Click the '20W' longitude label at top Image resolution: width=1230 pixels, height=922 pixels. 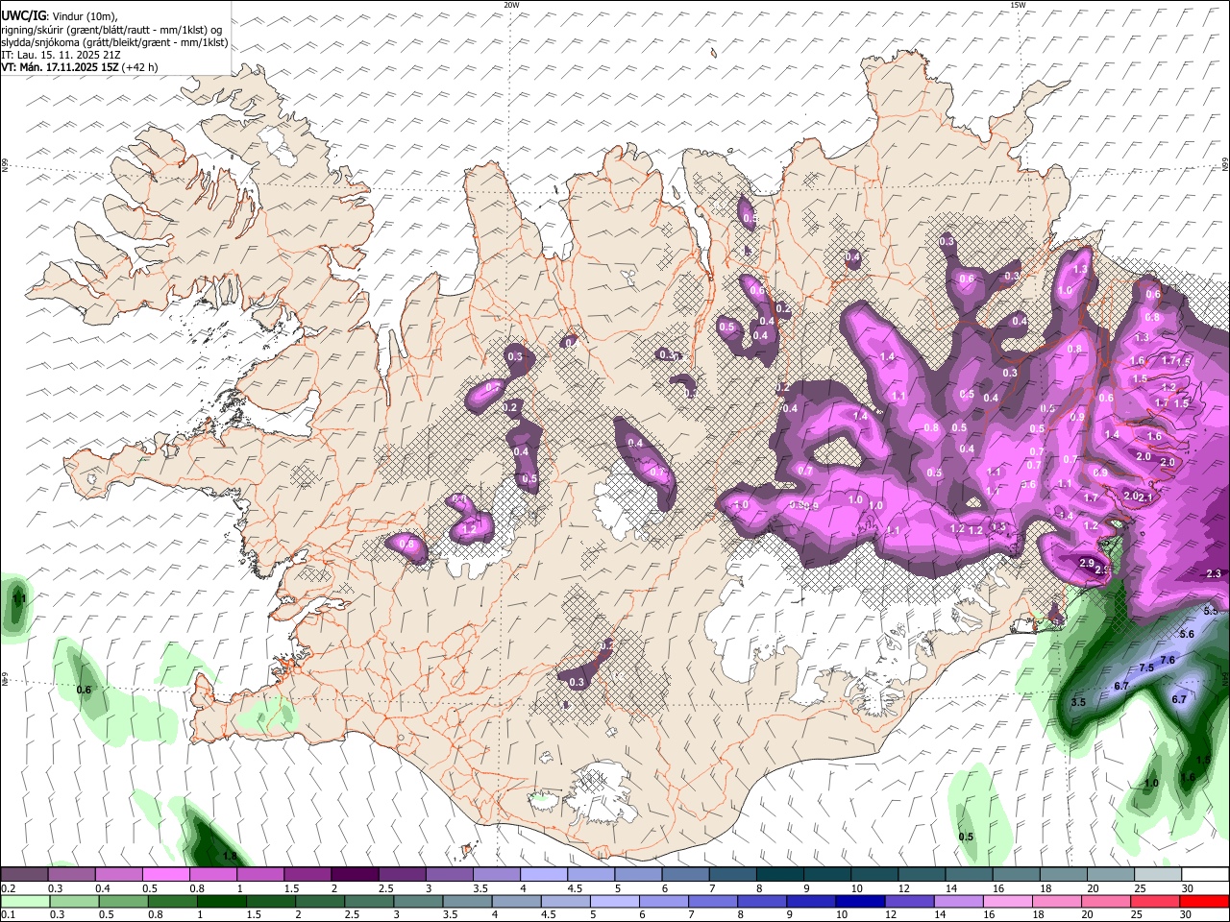pos(511,5)
